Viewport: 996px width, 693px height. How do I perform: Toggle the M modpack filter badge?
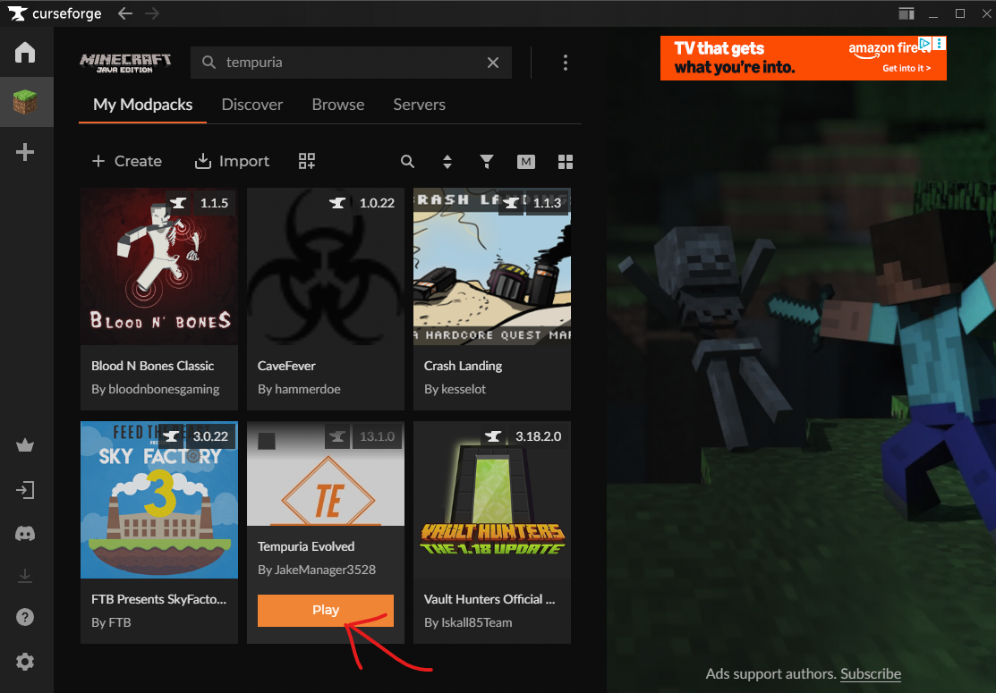tap(526, 162)
